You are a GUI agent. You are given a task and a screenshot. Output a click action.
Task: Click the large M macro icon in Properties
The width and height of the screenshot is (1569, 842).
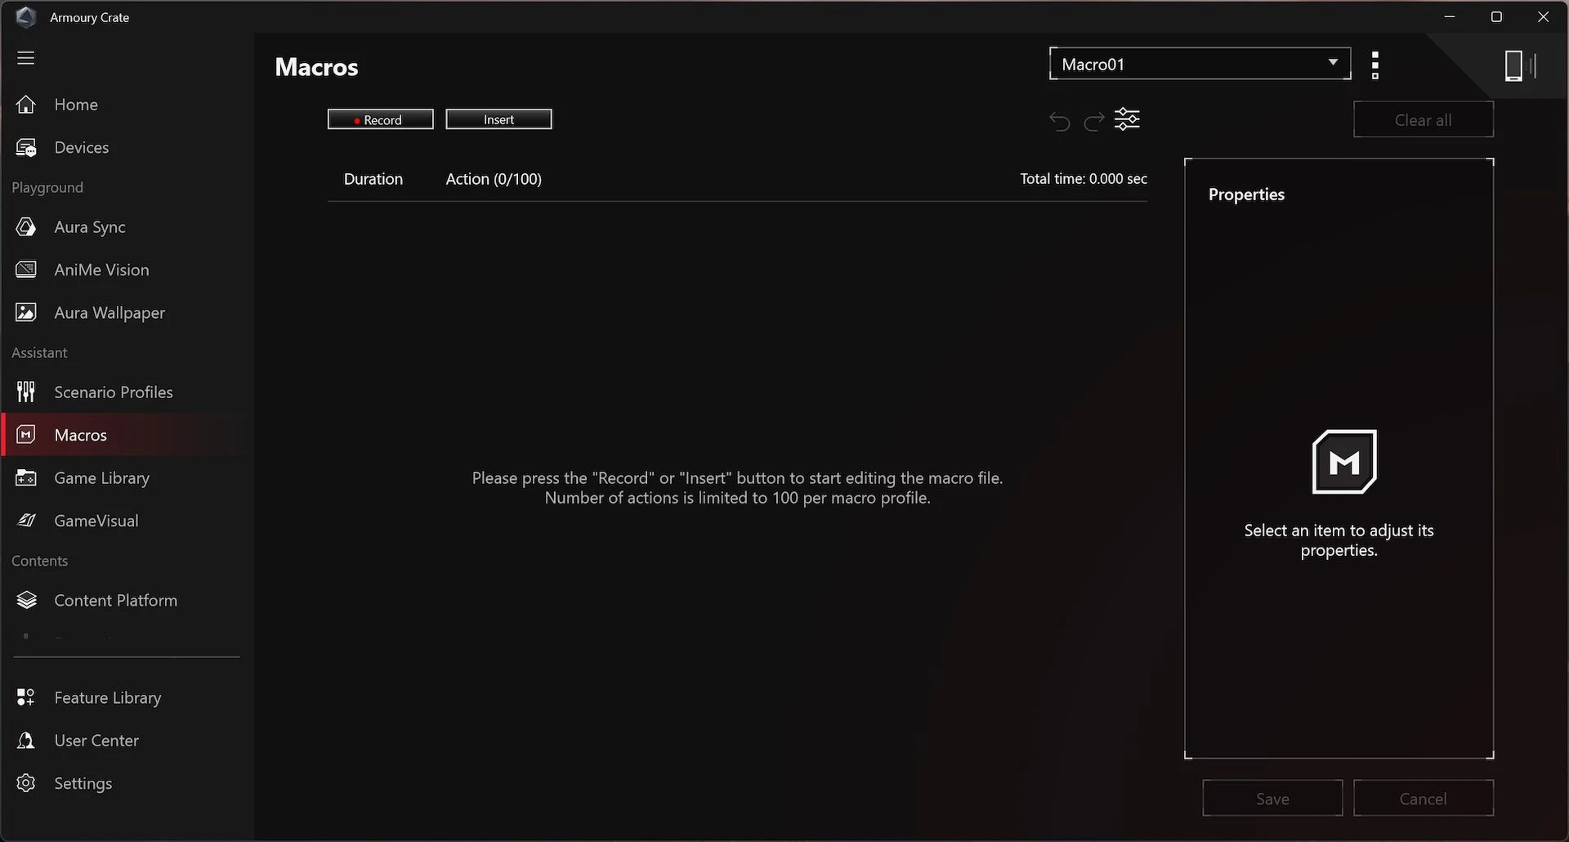[x=1344, y=462]
